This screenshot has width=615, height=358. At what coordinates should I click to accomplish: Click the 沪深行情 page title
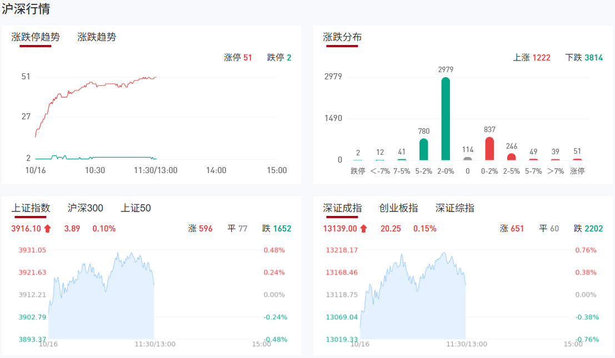[x=26, y=9]
